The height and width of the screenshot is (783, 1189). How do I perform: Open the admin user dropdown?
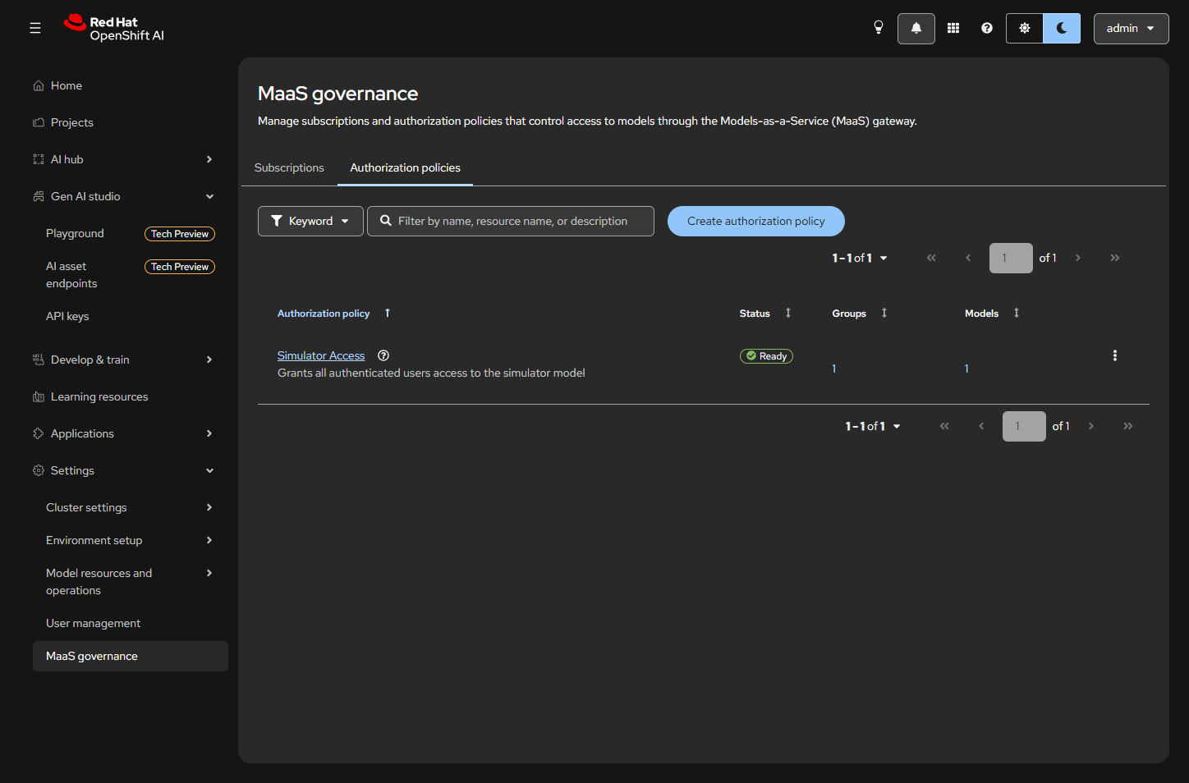tap(1131, 28)
